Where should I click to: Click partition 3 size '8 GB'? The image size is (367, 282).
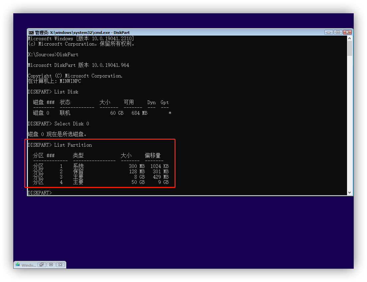tap(140, 177)
